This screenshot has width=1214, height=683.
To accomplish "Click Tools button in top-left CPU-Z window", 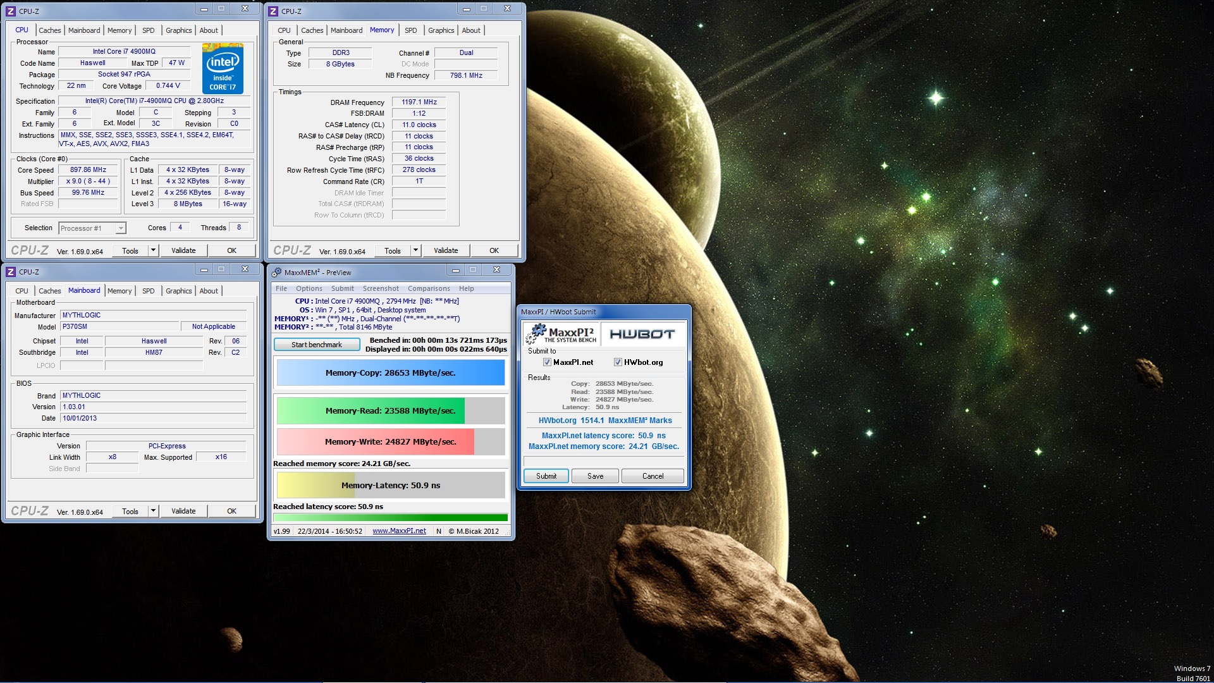I will click(x=130, y=250).
